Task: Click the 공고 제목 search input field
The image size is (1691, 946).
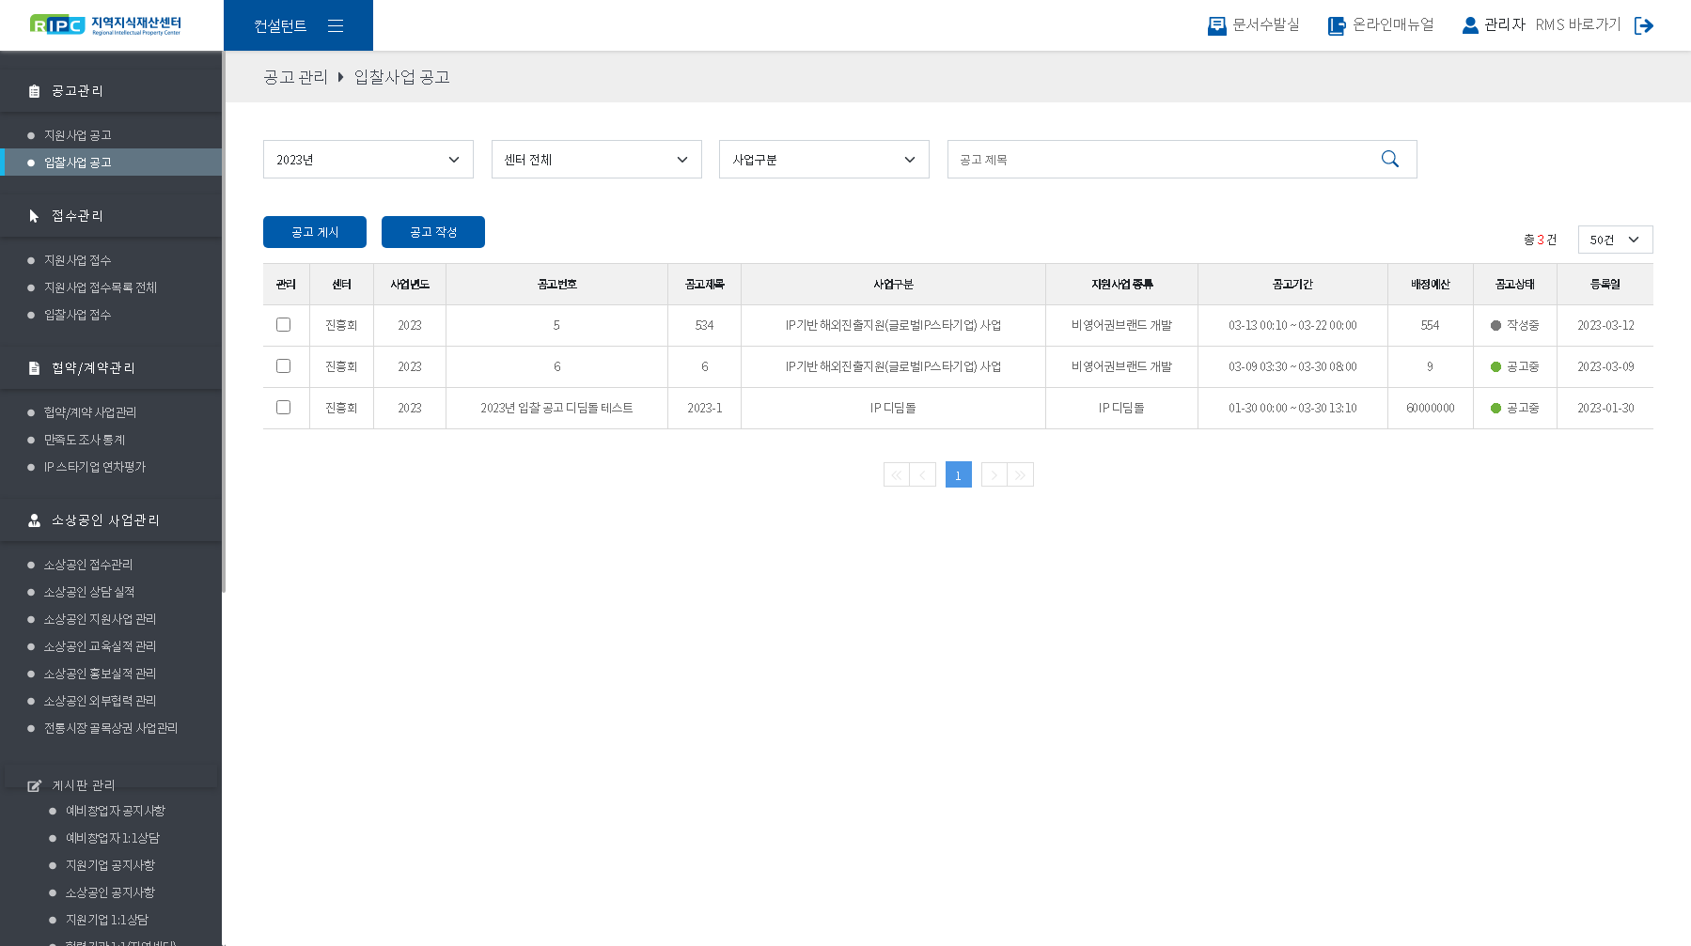Action: [1161, 160]
